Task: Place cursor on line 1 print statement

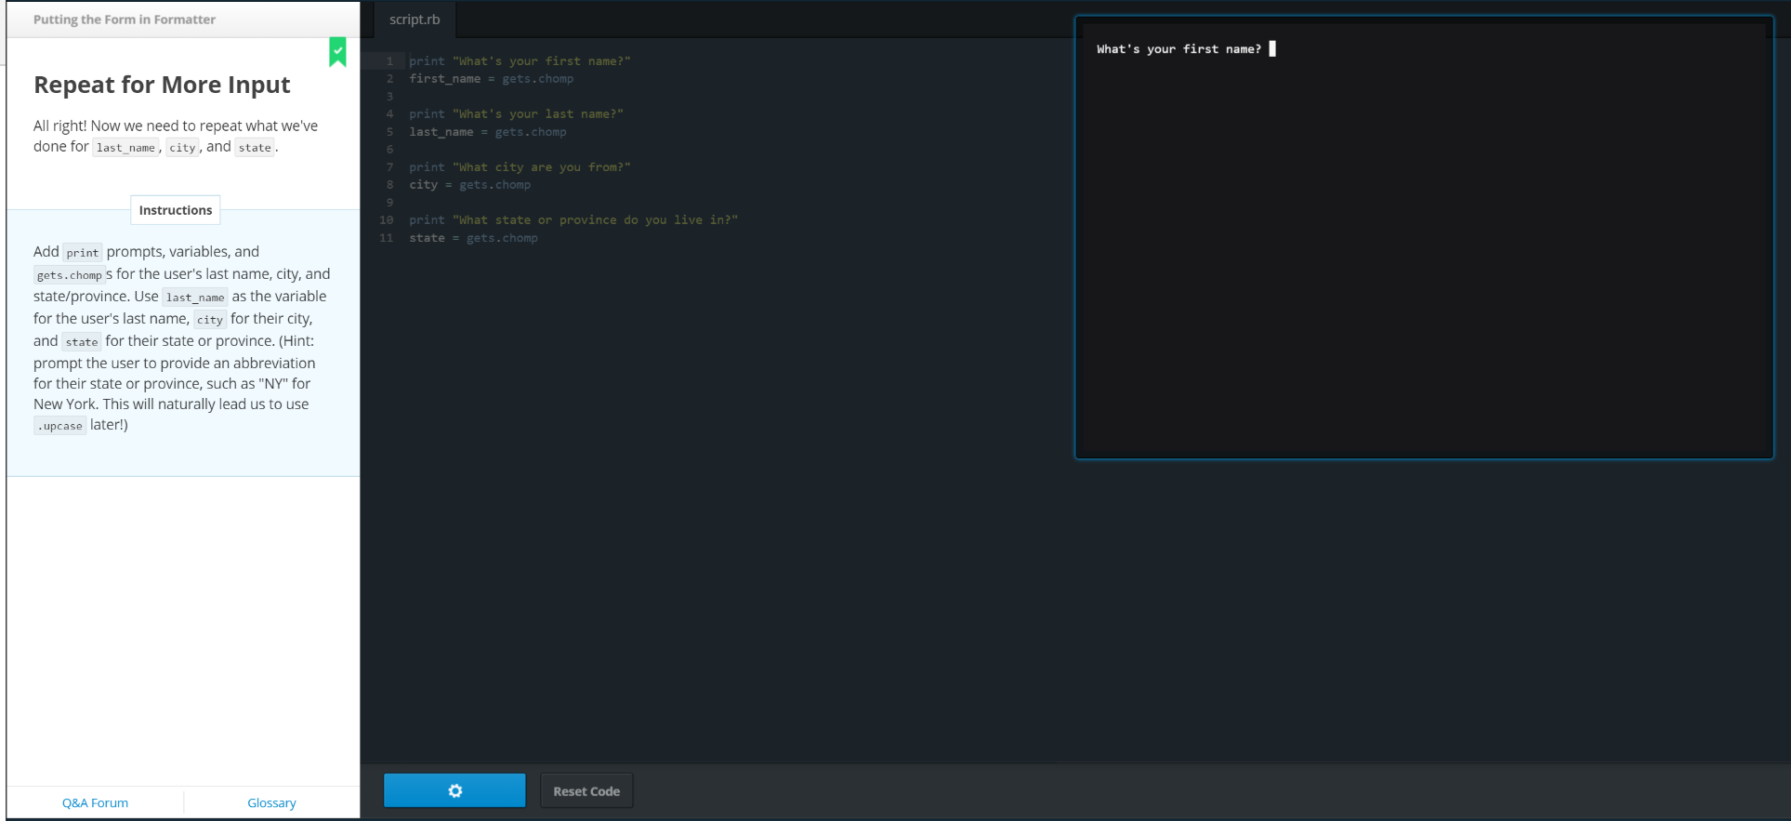Action: [520, 61]
